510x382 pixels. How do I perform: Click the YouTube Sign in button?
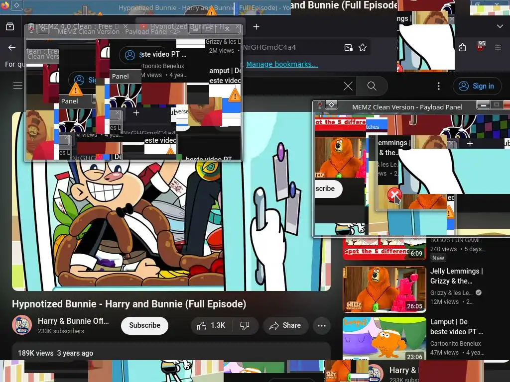(x=477, y=86)
